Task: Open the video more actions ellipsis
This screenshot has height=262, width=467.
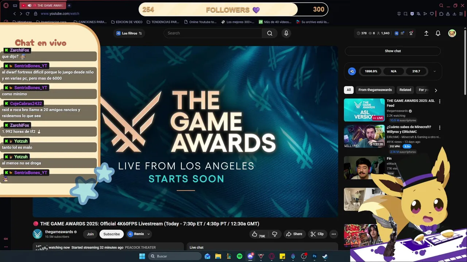Action: click(333, 234)
